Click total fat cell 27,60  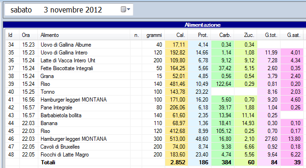pos(269,139)
